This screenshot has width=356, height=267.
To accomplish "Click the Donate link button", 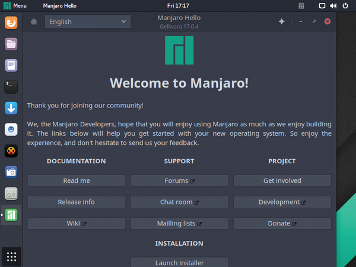I will pos(282,224).
